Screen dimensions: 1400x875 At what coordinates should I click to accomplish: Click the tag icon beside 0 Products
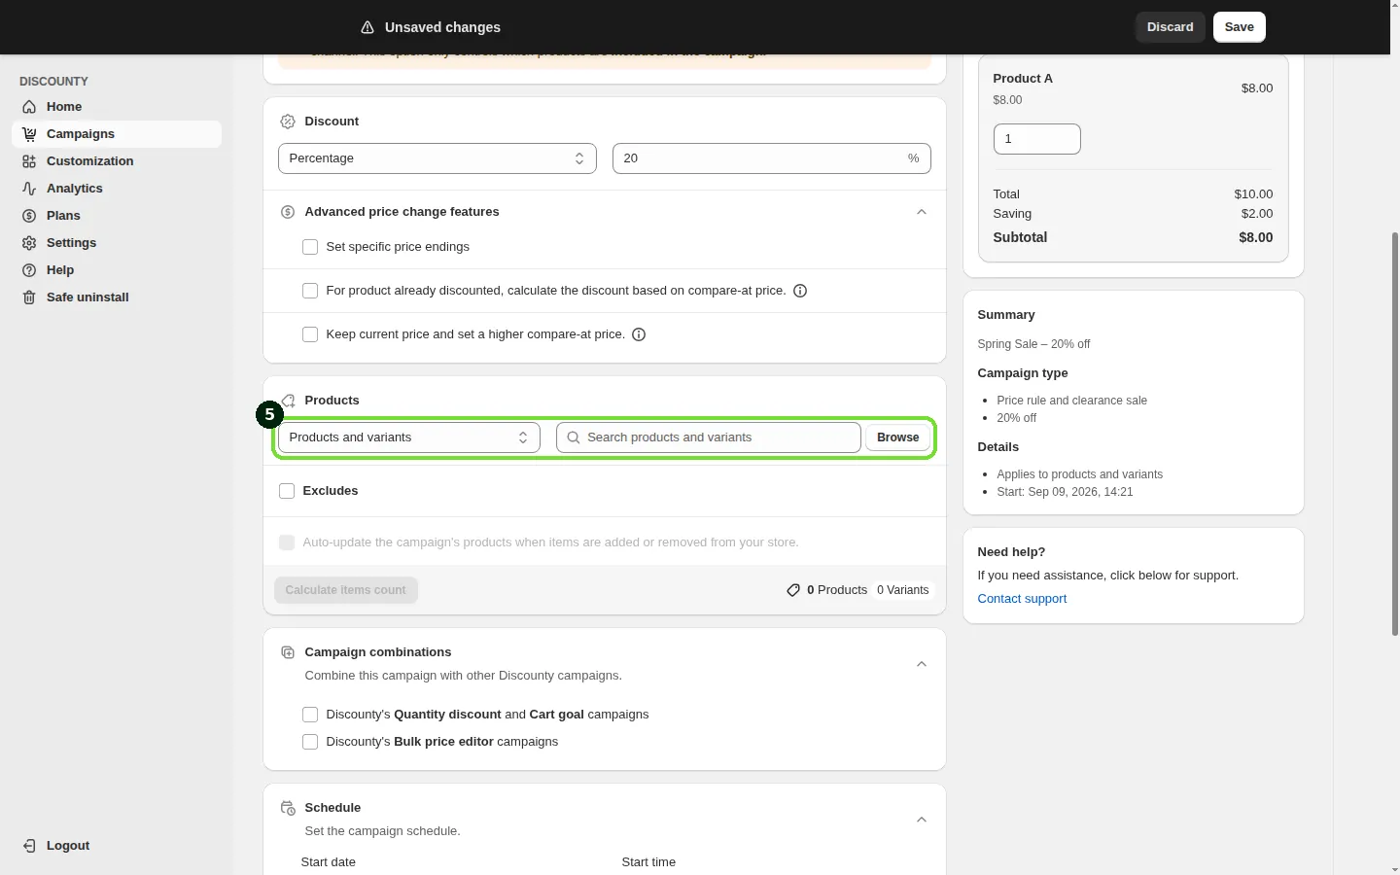[793, 590]
